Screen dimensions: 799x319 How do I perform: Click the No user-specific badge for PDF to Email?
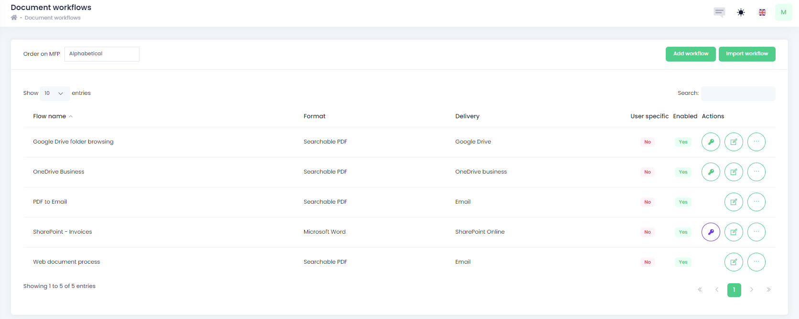coord(648,202)
